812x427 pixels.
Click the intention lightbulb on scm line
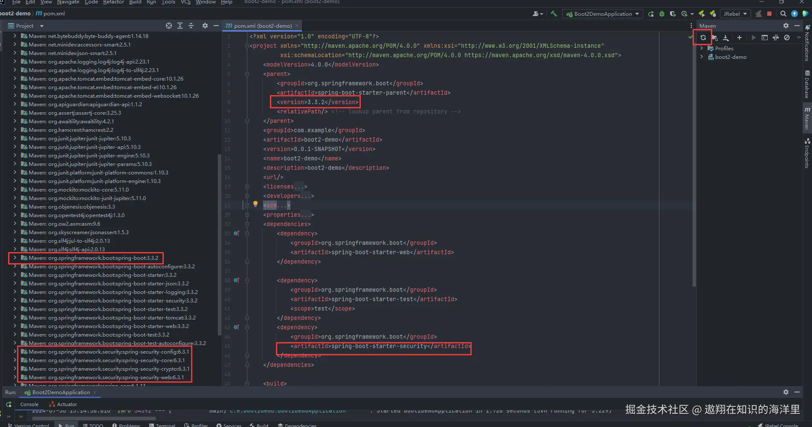(255, 204)
